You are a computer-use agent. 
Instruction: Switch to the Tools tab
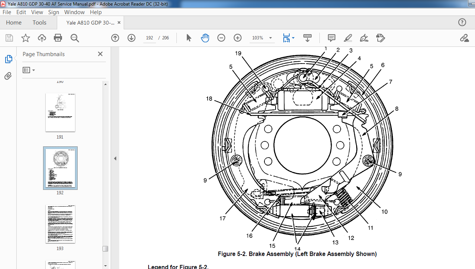click(39, 22)
